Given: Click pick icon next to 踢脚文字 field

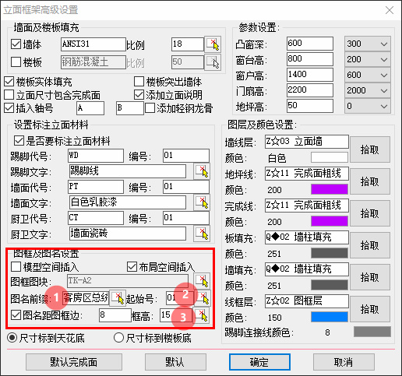Looking at the screenshot, I should 202,171.
